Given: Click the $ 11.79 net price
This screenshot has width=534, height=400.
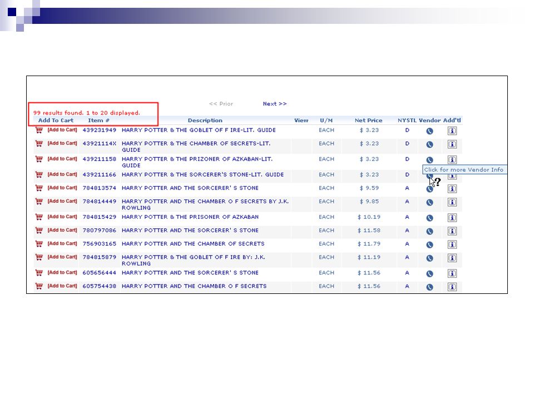Looking at the screenshot, I should coord(369,244).
